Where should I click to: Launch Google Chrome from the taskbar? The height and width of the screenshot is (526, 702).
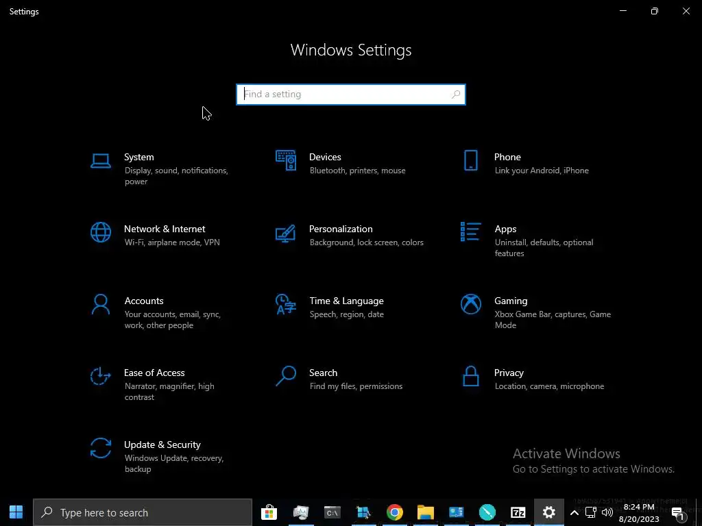(394, 512)
